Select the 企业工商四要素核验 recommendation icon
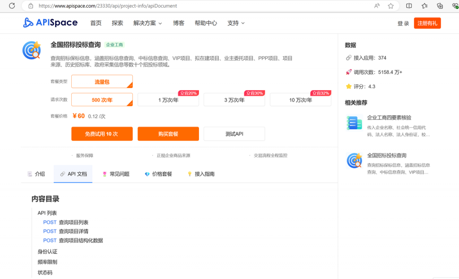This screenshot has height=279, width=459. point(354,122)
